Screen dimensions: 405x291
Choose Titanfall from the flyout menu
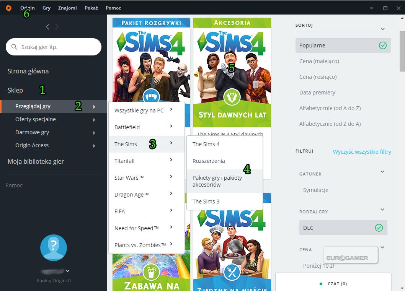click(147, 161)
